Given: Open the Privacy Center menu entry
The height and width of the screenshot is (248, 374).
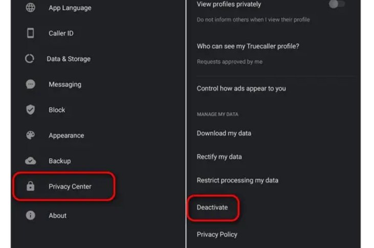Looking at the screenshot, I should pyautogui.click(x=64, y=186).
